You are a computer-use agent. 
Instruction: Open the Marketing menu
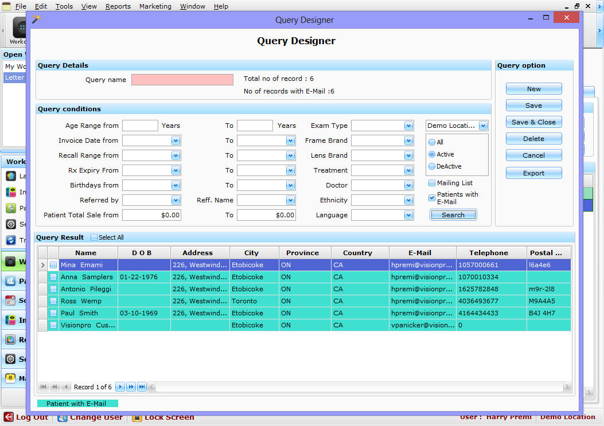[x=155, y=6]
